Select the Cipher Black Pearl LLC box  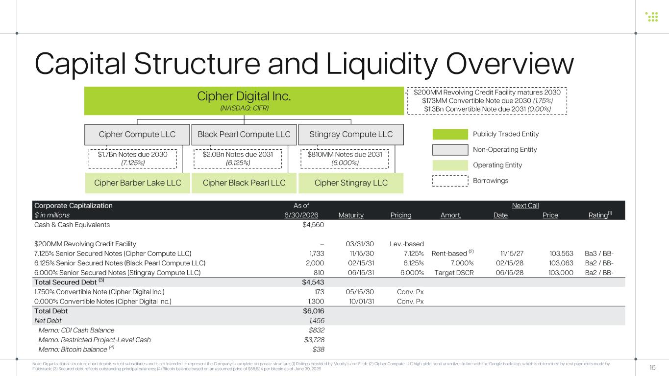[x=244, y=183]
